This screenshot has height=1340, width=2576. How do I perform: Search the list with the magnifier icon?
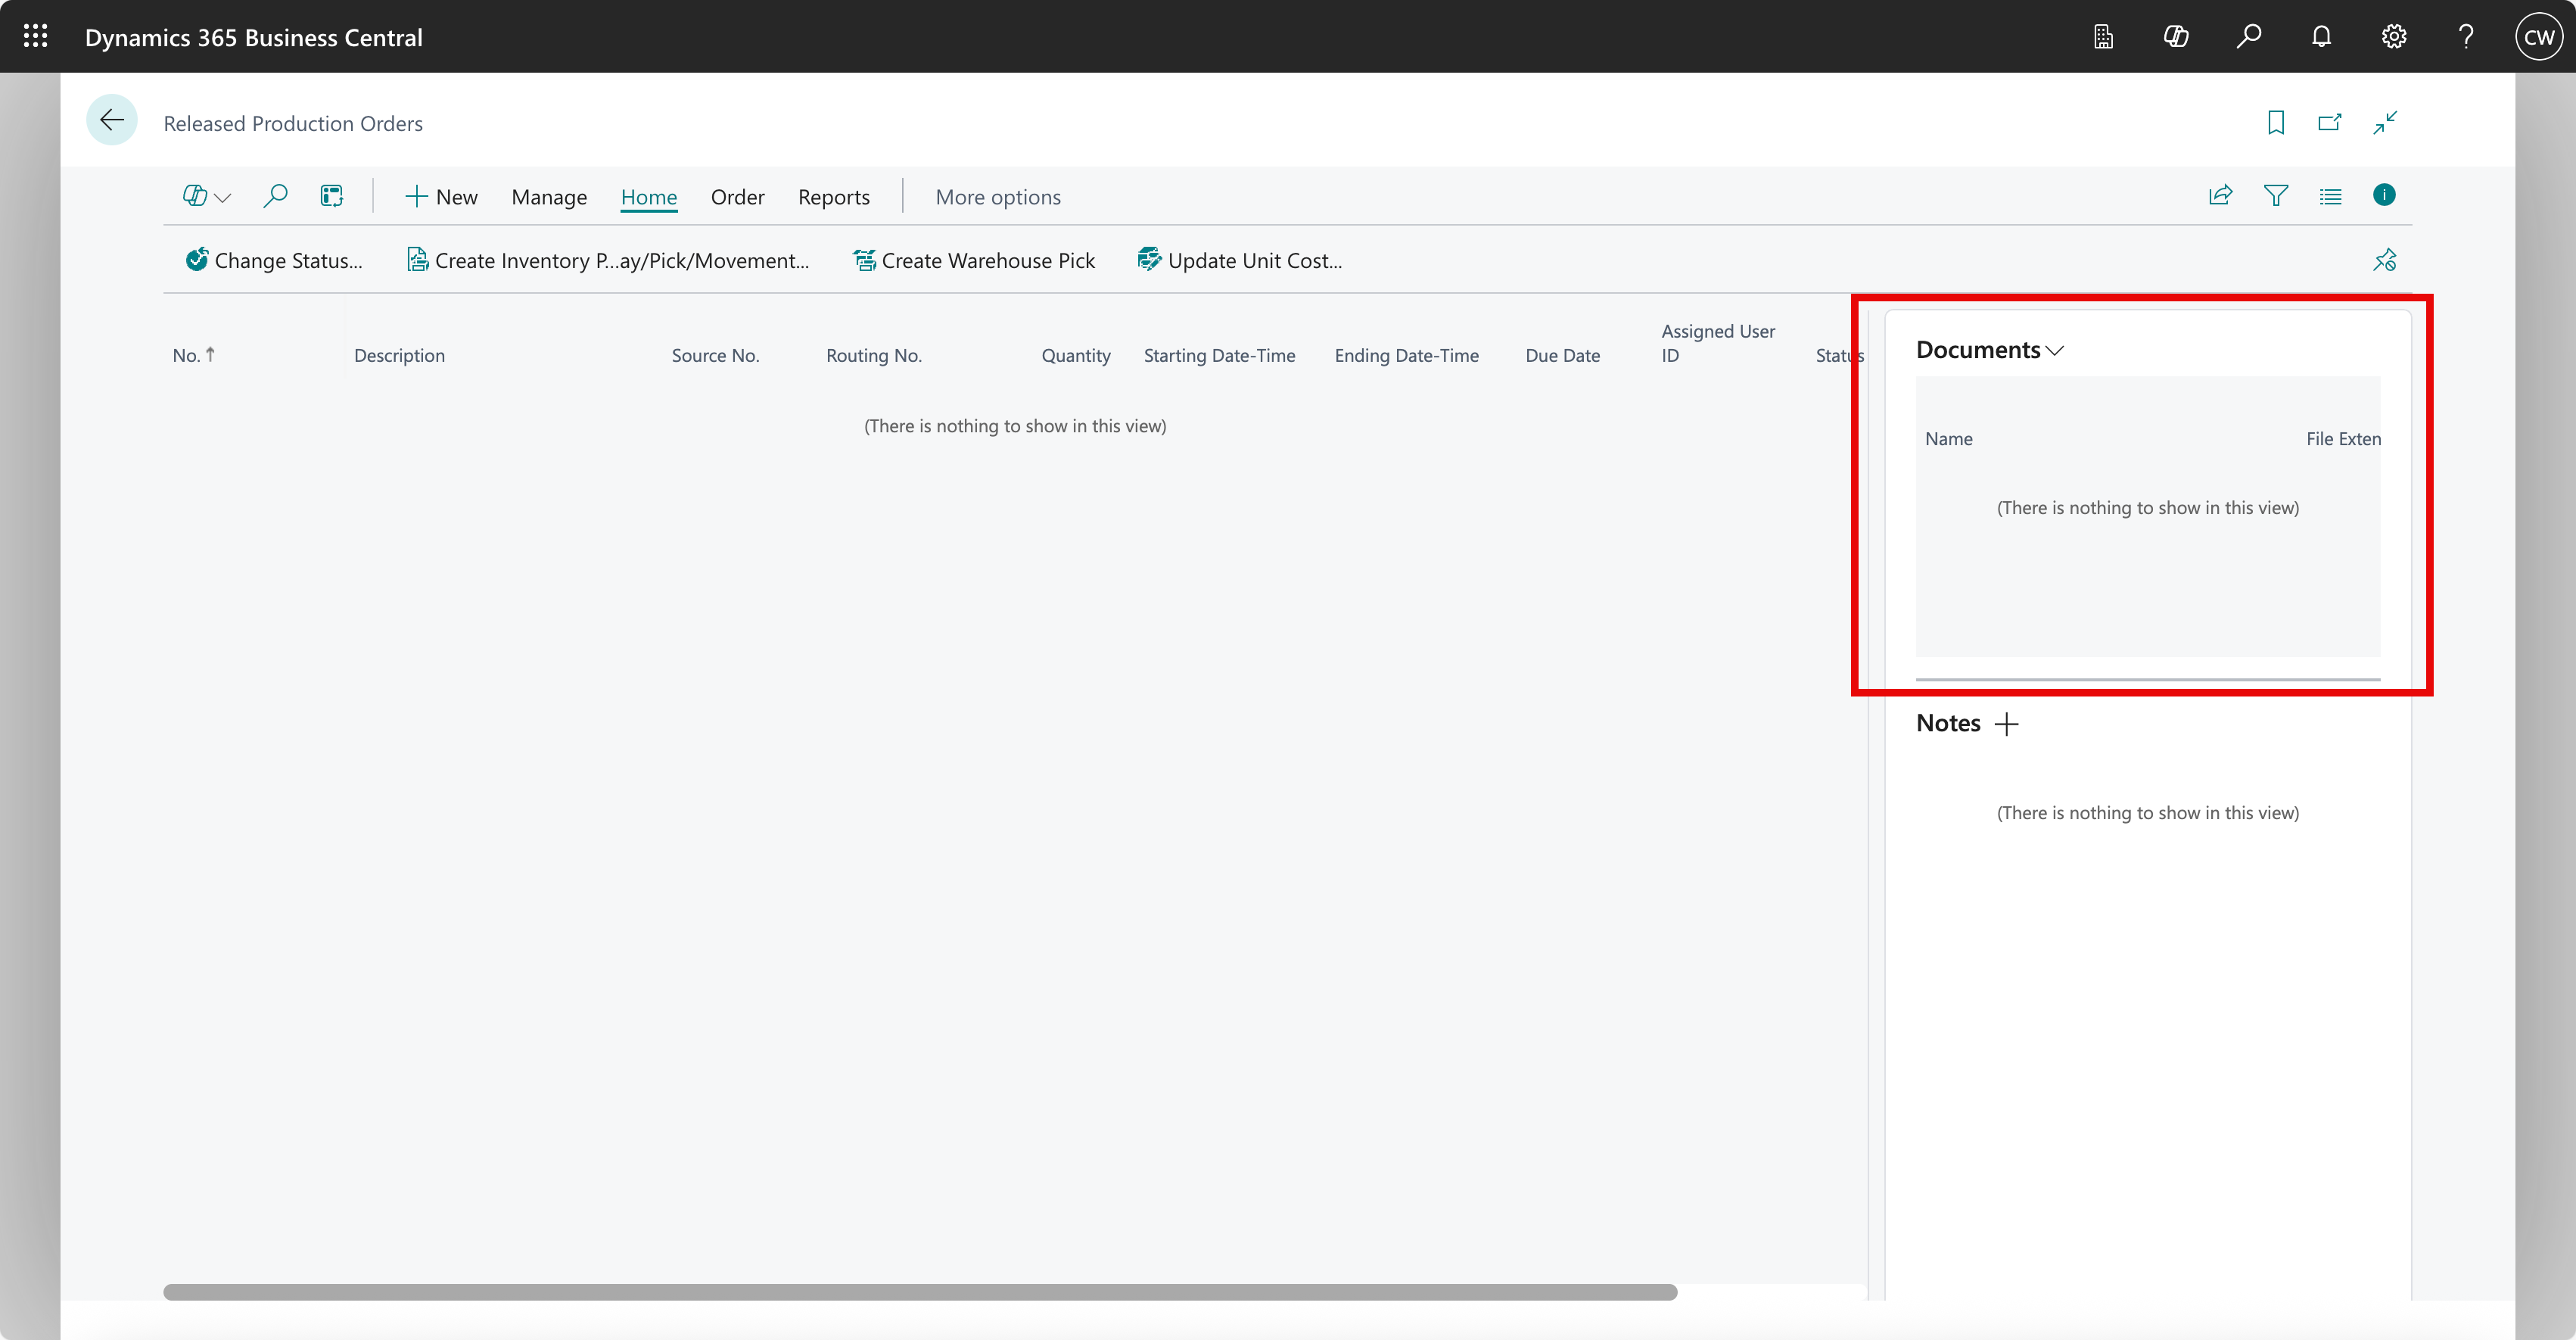(275, 195)
